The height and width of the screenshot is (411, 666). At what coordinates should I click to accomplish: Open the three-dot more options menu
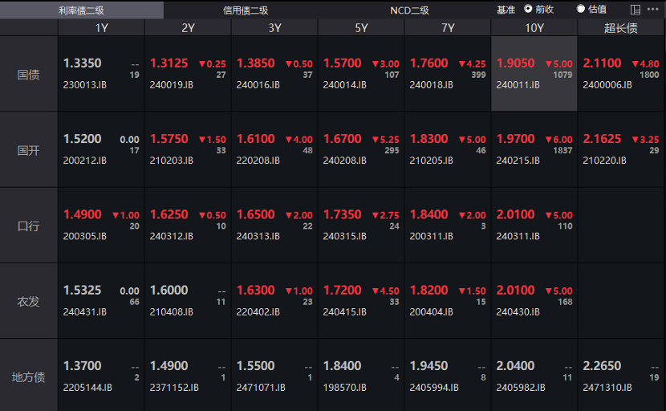(653, 10)
